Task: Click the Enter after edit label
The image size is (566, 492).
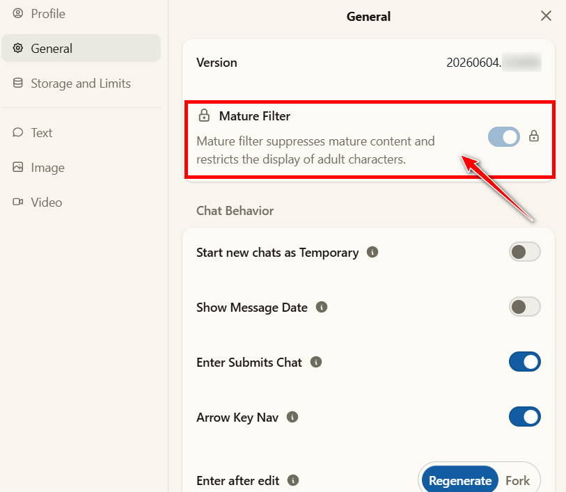Action: [238, 480]
